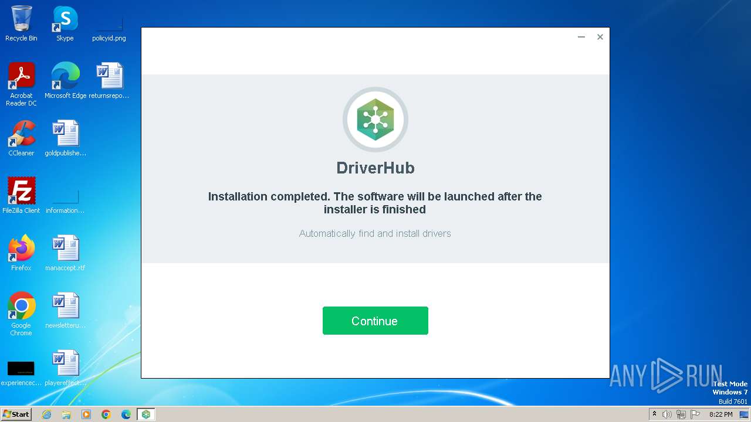Minimize the DriverHub installer window
Screen dimensions: 751x422
point(581,37)
